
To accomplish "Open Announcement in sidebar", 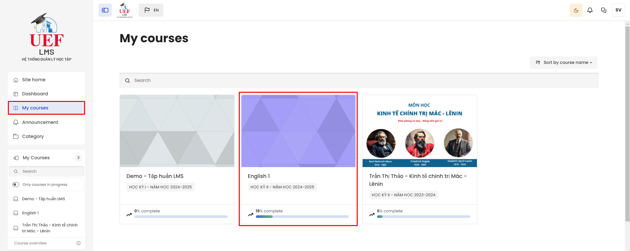I will [x=46, y=122].
